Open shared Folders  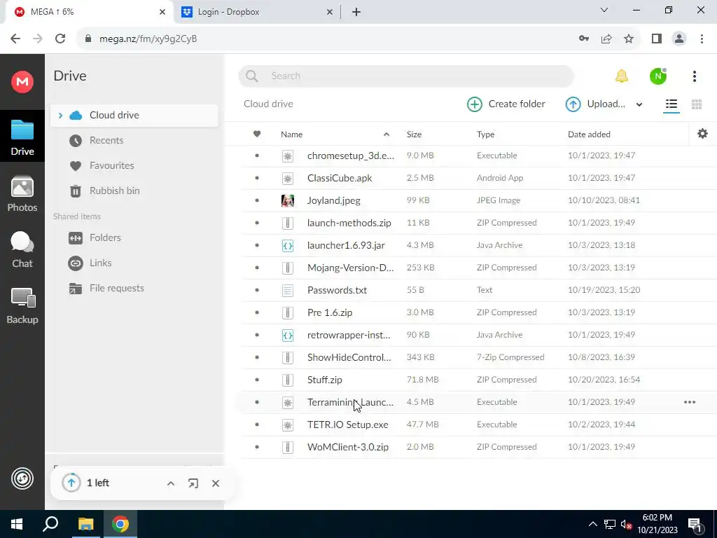tap(105, 238)
